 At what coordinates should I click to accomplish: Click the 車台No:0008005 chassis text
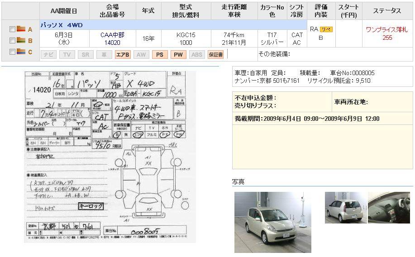[352, 73]
